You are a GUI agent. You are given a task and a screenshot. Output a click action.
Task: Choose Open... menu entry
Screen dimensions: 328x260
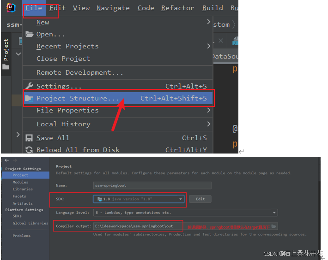117,34
